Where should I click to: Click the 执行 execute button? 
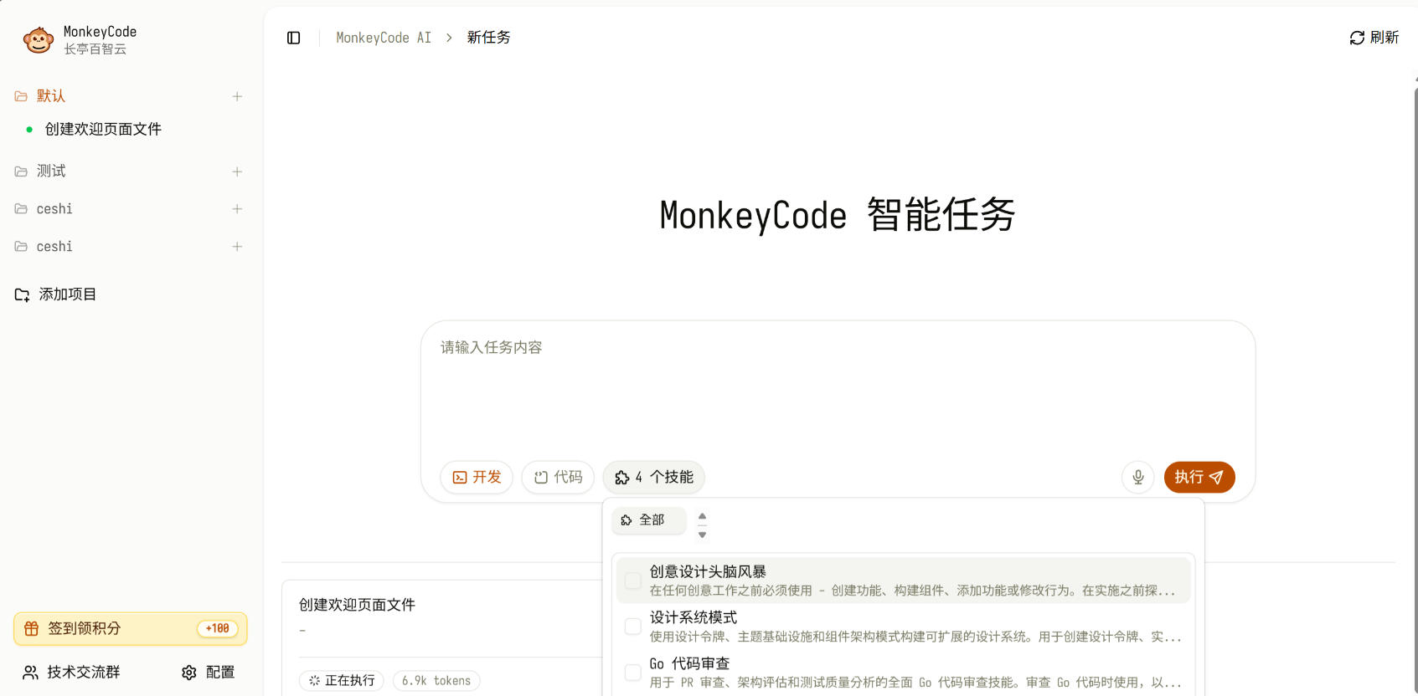pos(1199,478)
